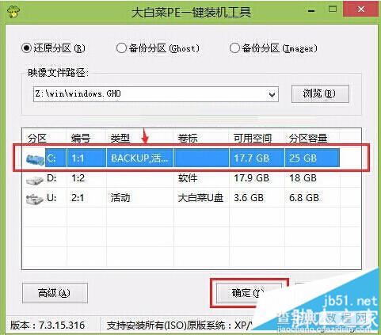Click the 2:1 number cell

[78, 197]
